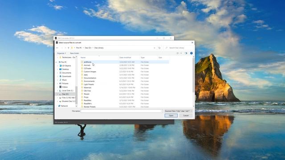Select the ReadMe's folder row
The image size is (285, 160).
click(125, 104)
